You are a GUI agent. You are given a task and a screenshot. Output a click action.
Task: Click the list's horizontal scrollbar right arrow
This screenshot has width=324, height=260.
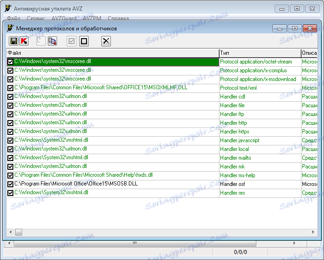(x=313, y=232)
